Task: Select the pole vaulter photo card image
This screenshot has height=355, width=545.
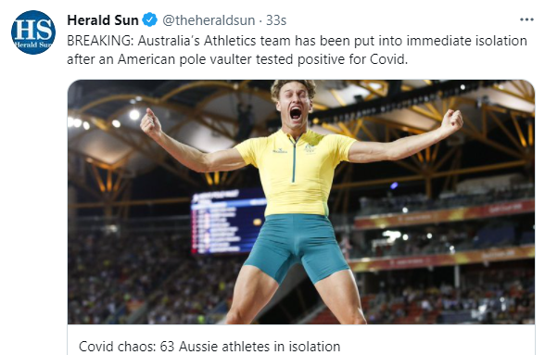Action: [301, 202]
